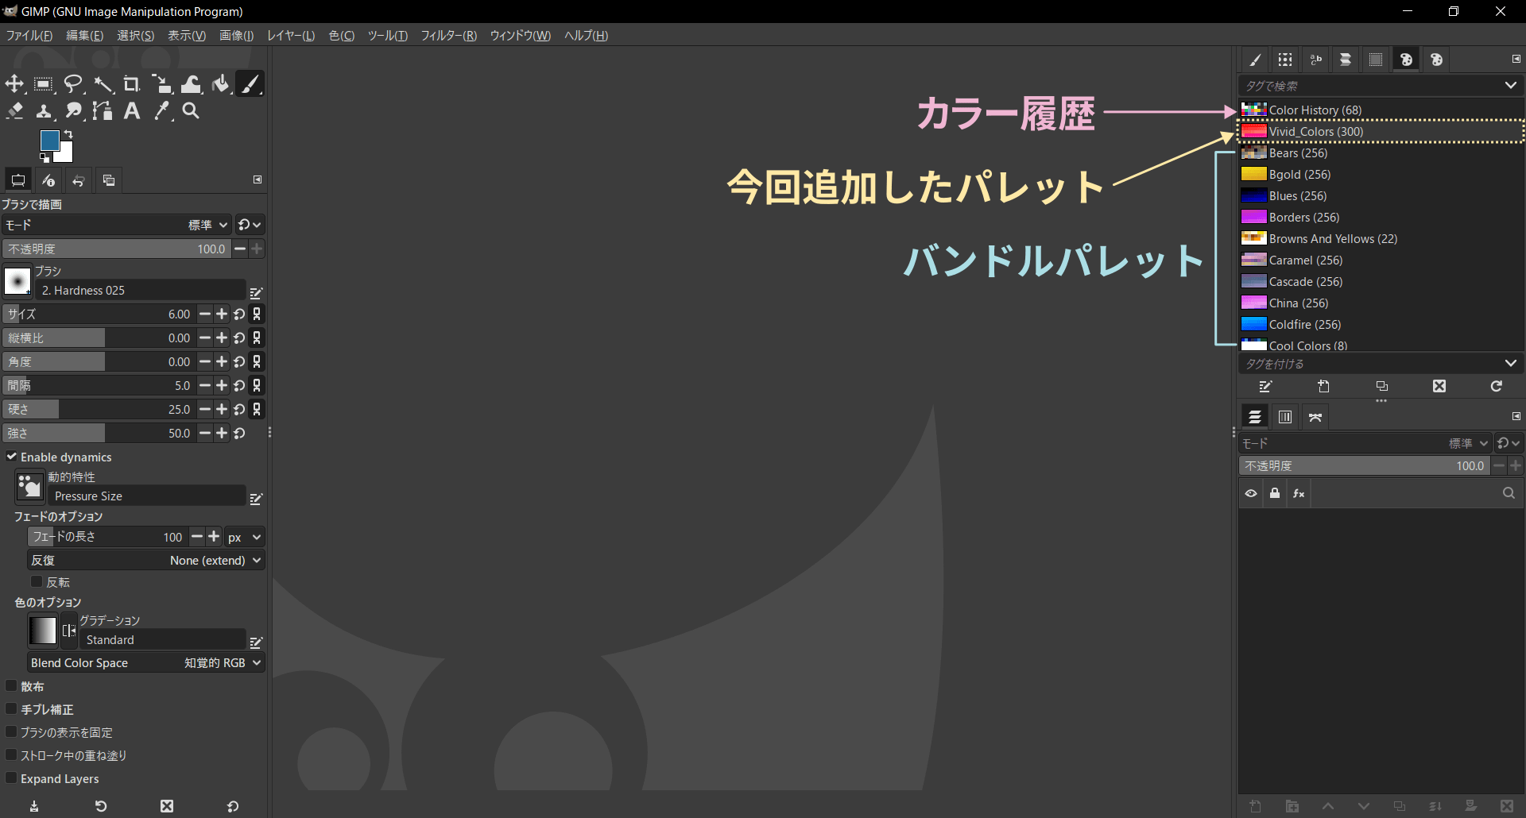Screen dimensions: 1526x818
Task: Open the ファイル(F) menu
Action: (x=29, y=36)
